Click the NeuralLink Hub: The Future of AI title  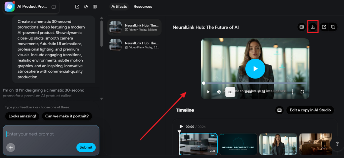pos(206,28)
